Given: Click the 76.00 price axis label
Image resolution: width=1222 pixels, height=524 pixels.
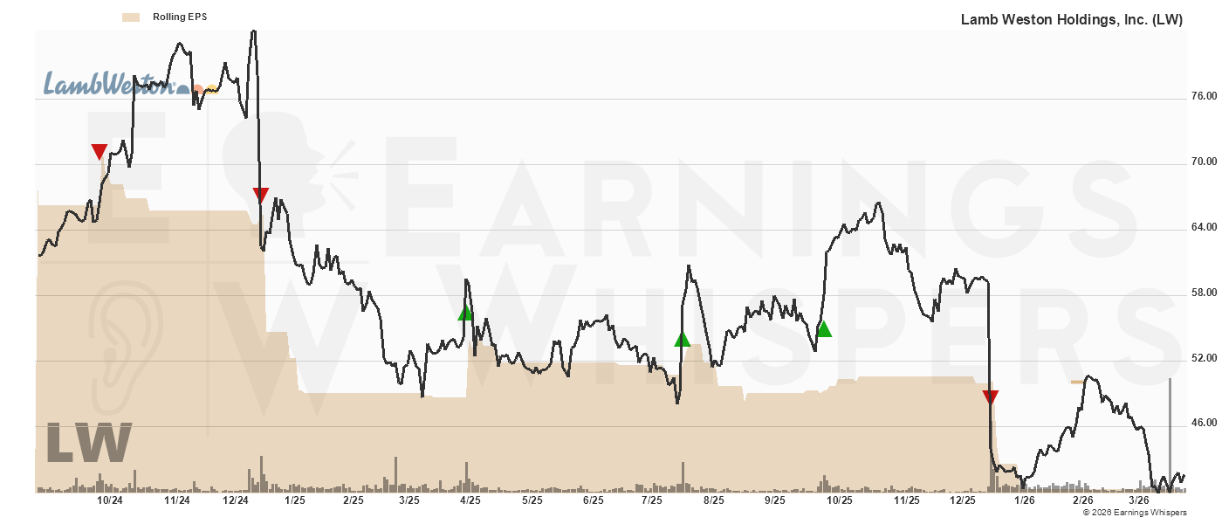Looking at the screenshot, I should coord(1204,96).
